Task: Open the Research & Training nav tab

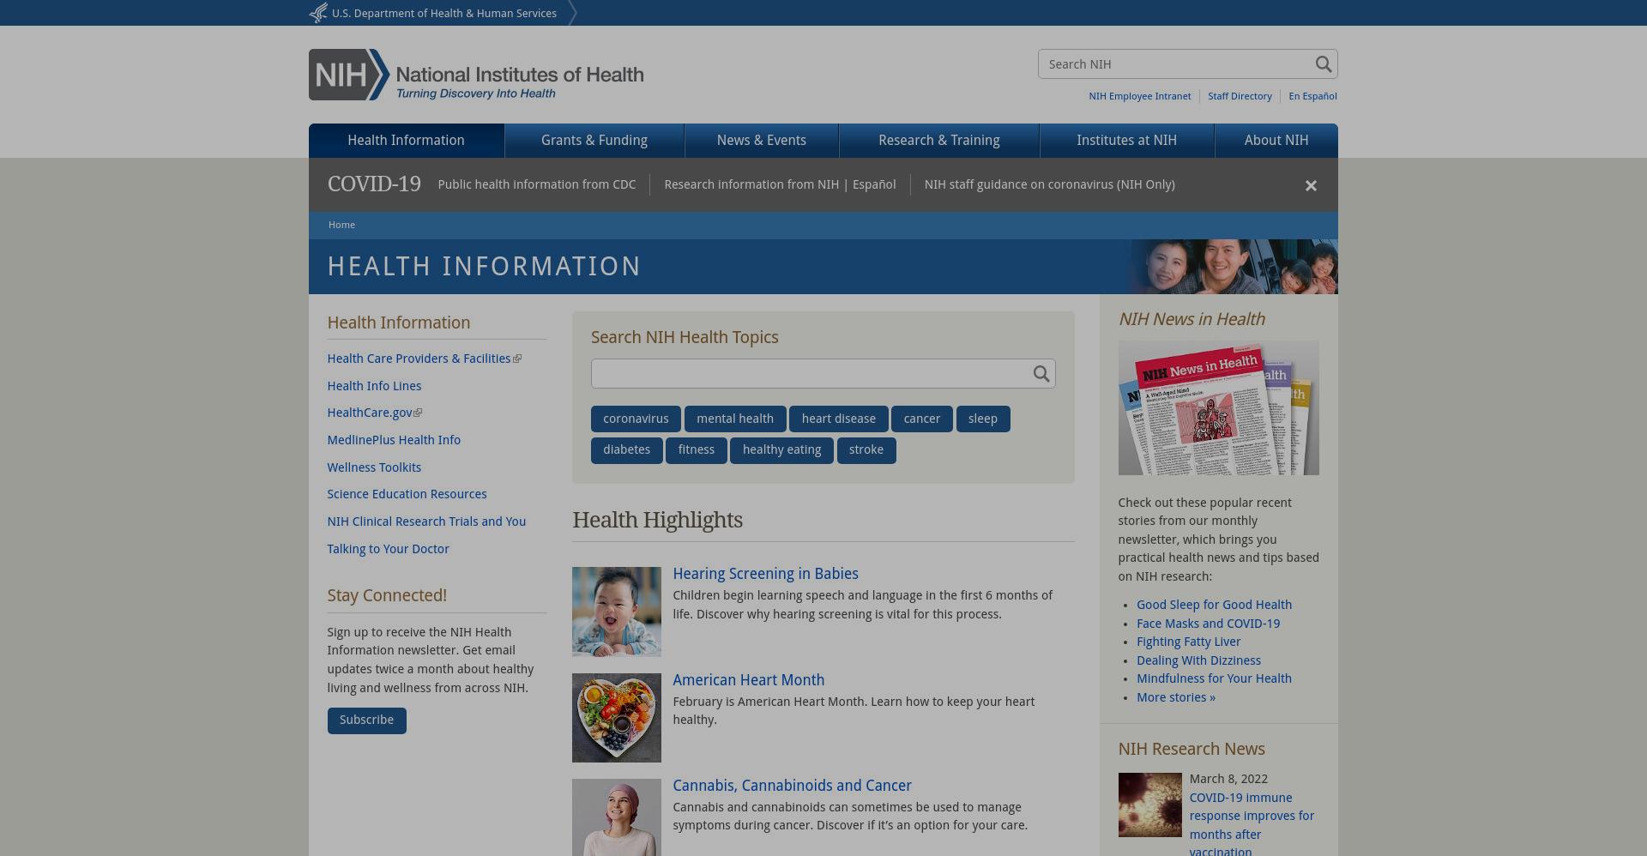Action: pos(939,141)
